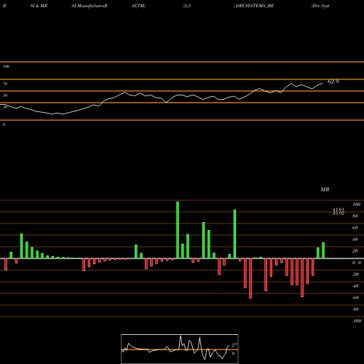Viewport: 364px width, 364px height.
Task: Click the "SI MunafaSutraR" header text
Action: 90,6
